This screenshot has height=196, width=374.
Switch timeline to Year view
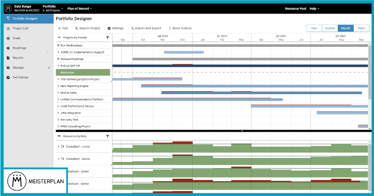click(314, 28)
